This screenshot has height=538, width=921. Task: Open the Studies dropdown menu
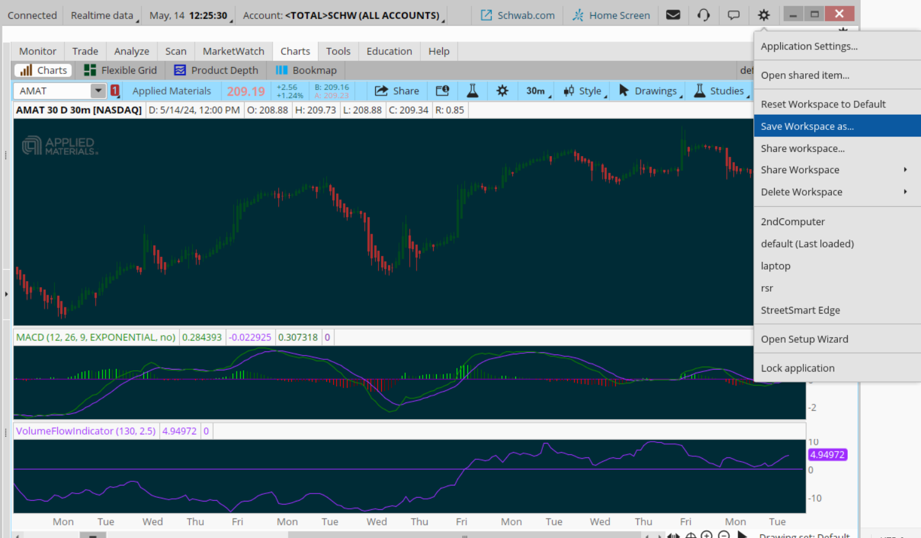point(722,91)
